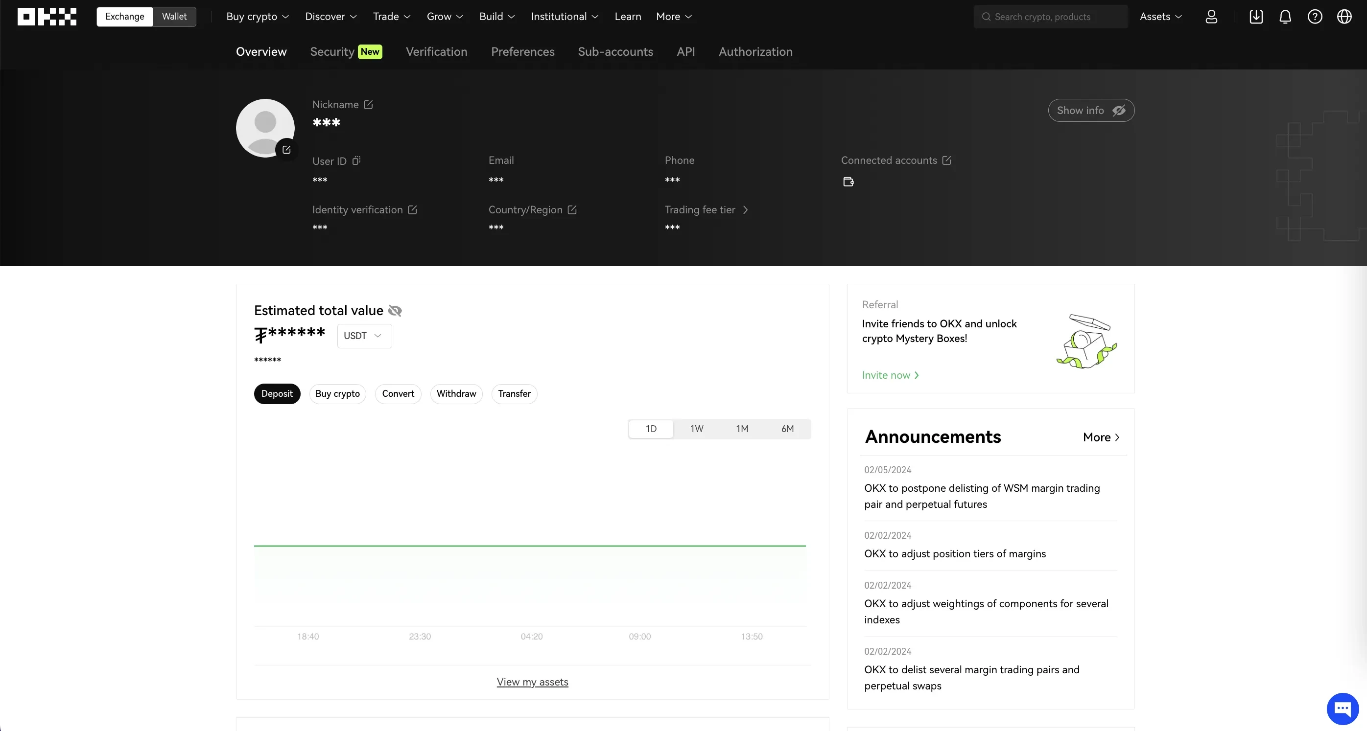Open live chat support bubble
The image size is (1367, 731).
pos(1343,708)
